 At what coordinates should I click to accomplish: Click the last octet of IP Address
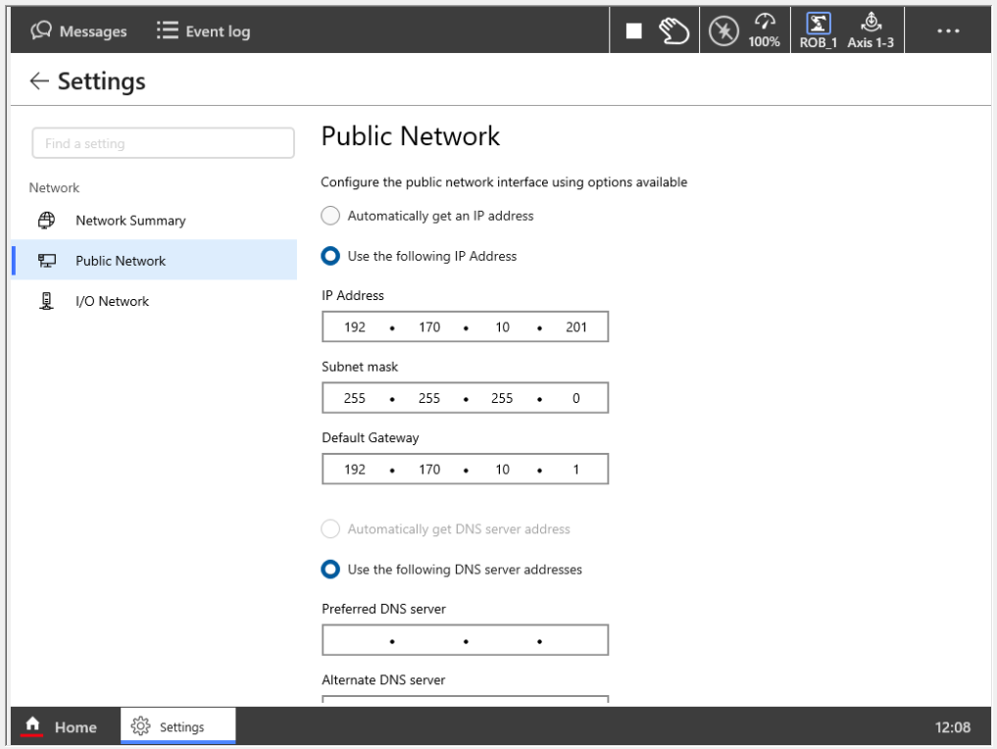tap(575, 327)
